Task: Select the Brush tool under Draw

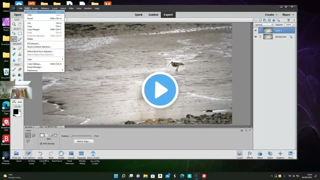Action: click(x=14, y=69)
